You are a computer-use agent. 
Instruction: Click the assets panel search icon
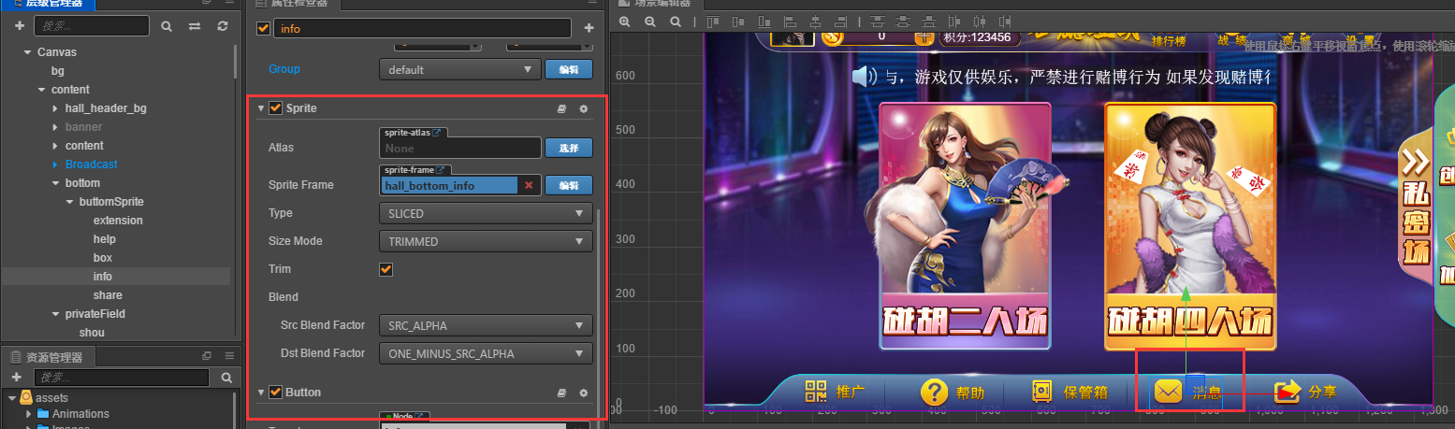click(226, 378)
